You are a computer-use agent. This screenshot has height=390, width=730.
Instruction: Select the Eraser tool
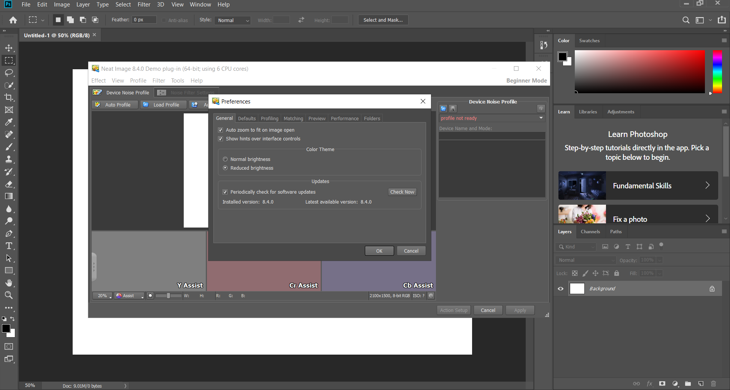[9, 184]
